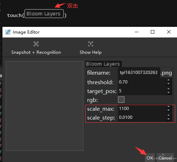The image size is (177, 162).
Task: Decrease threshold with the down arrow
Action: click(169, 83)
